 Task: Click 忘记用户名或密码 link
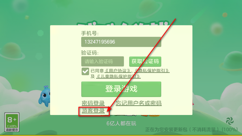pos(139,103)
